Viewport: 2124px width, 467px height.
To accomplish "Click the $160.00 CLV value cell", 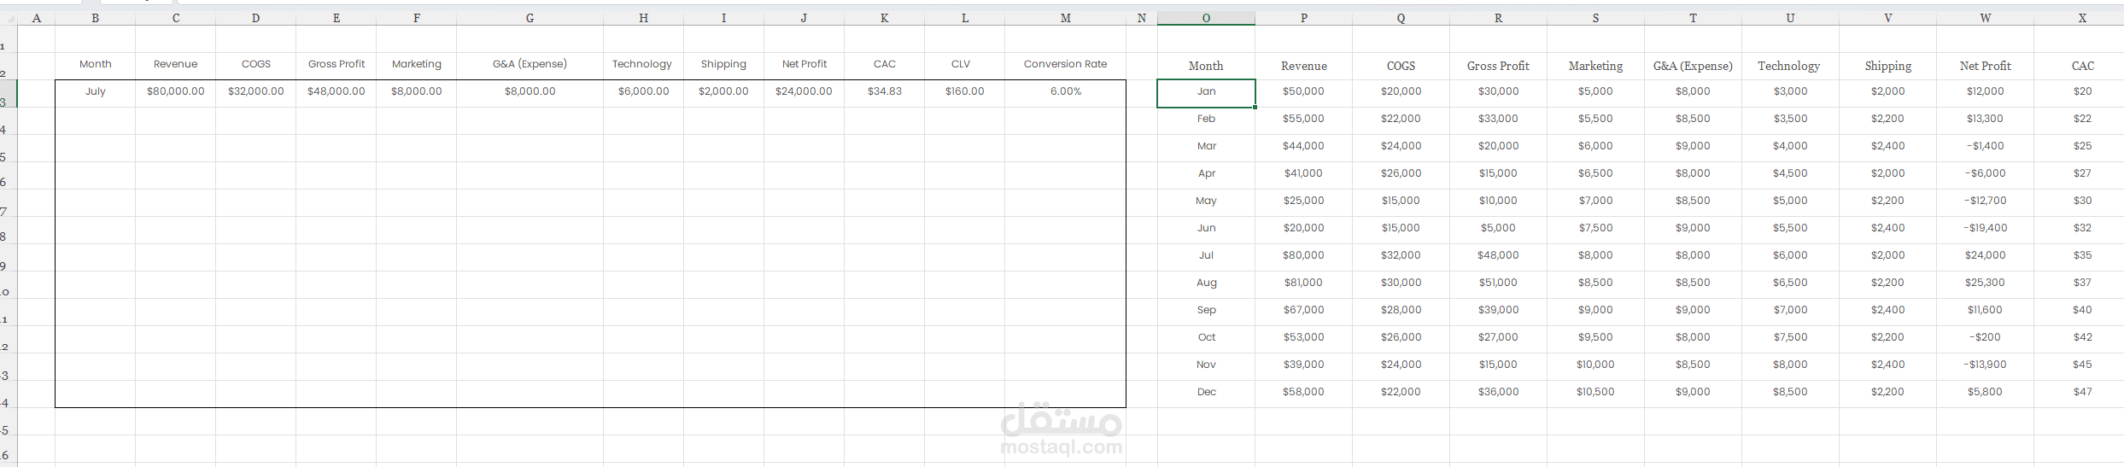I will [964, 91].
